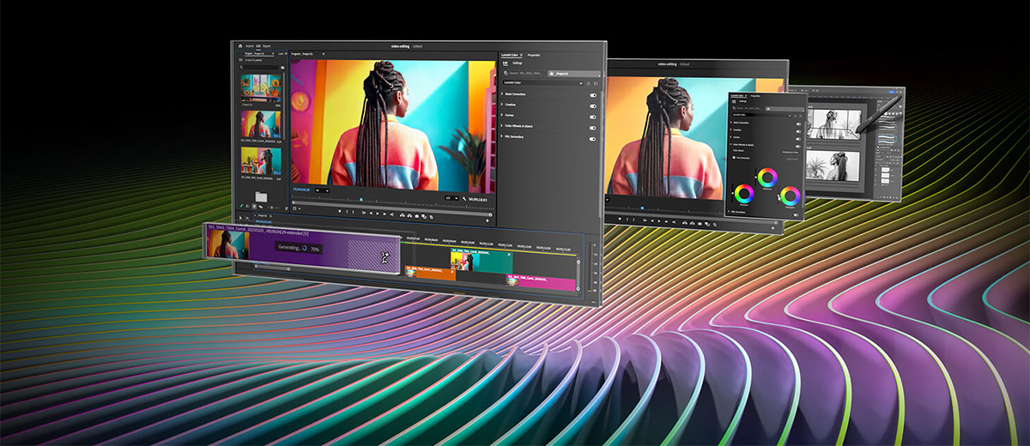Switch Project panel to freeform view
This screenshot has height=446, width=1030.
[x=260, y=207]
